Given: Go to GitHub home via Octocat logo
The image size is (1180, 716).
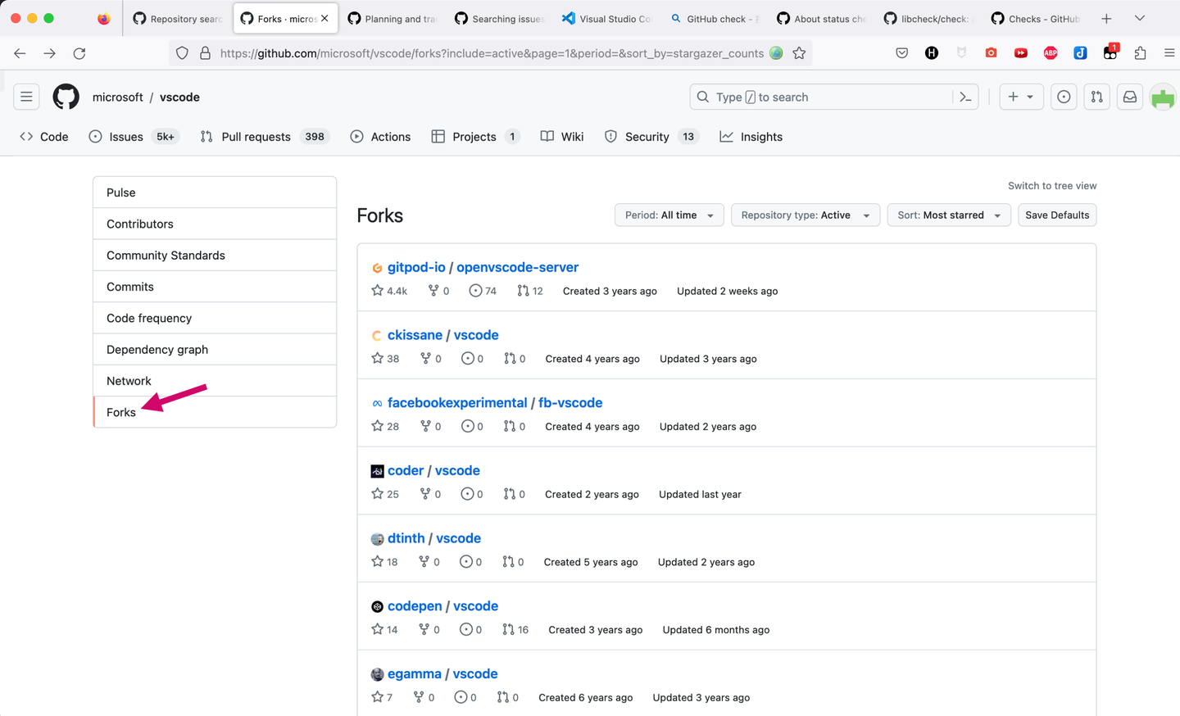Looking at the screenshot, I should 66,97.
